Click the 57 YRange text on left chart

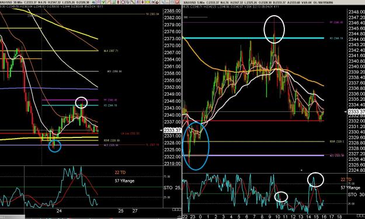124,181
